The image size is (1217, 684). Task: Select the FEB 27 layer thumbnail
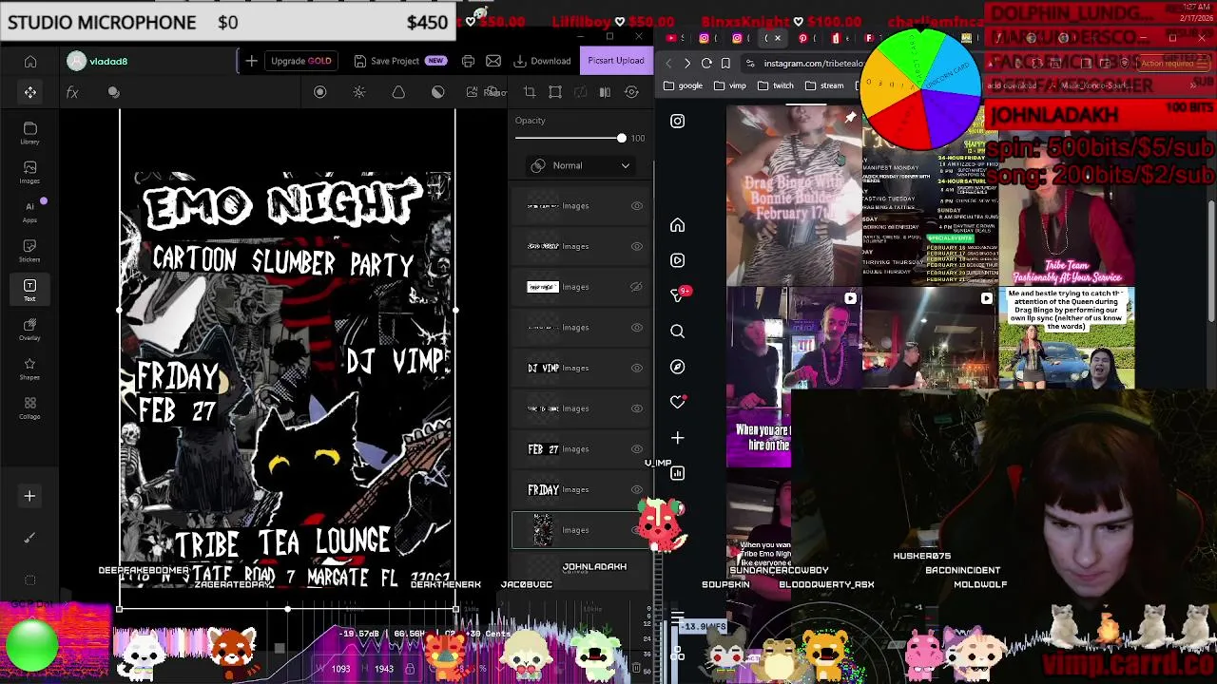pyautogui.click(x=543, y=449)
